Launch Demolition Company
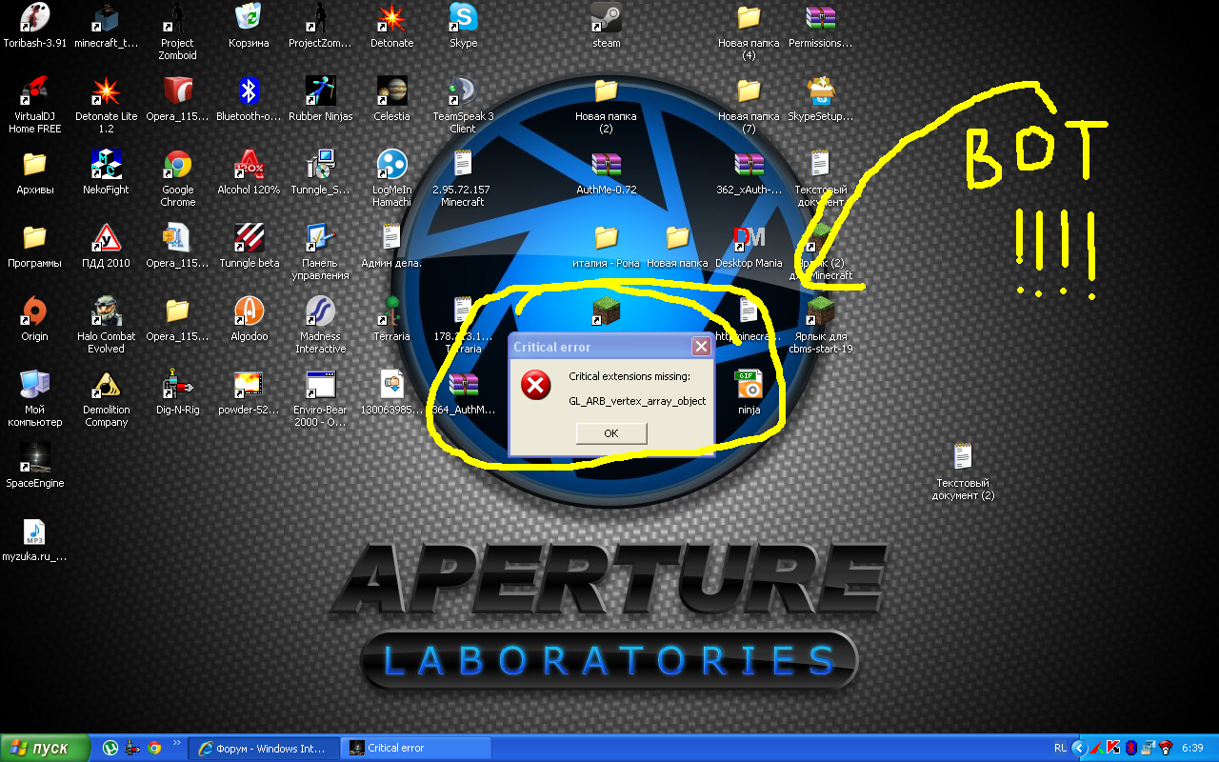 106,398
